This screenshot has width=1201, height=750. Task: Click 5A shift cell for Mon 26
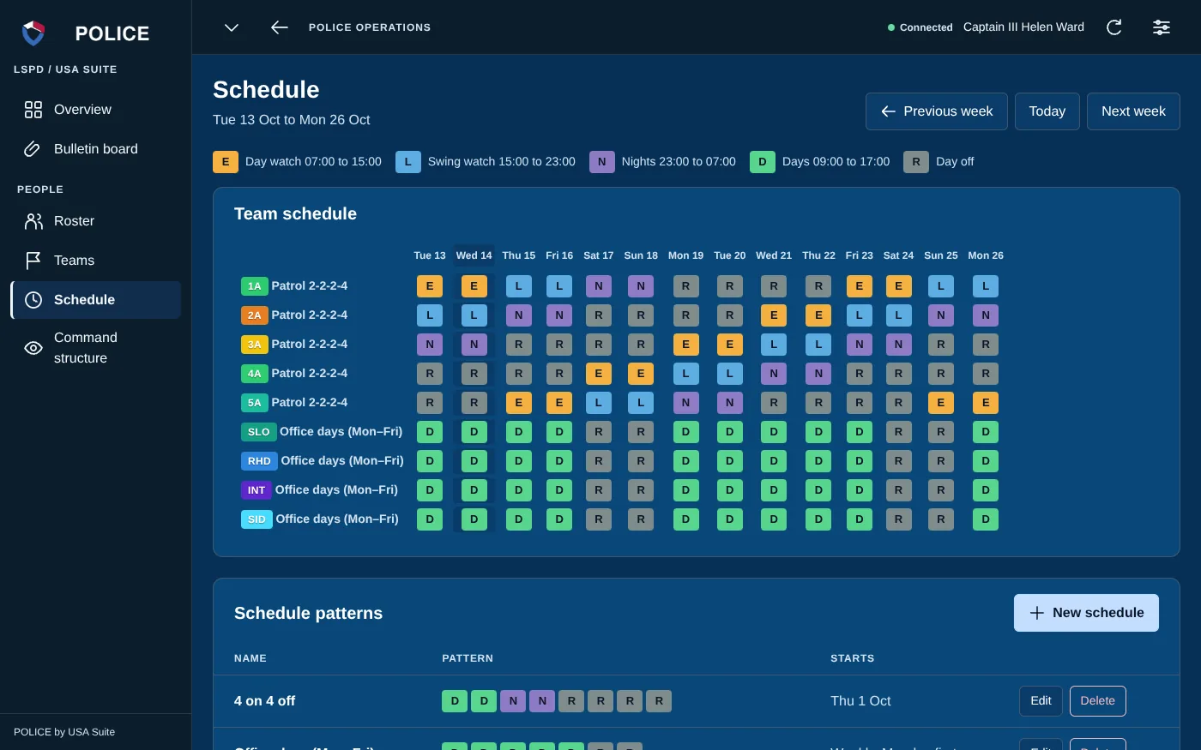point(986,403)
